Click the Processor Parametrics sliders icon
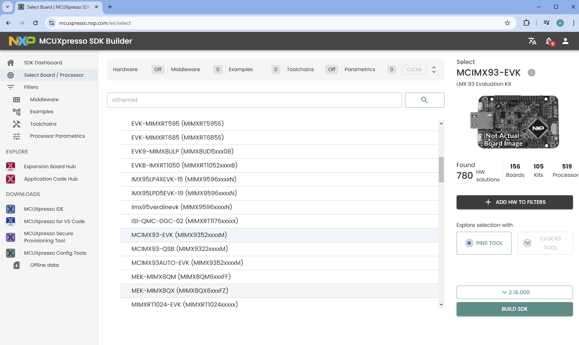Image resolution: width=579 pixels, height=345 pixels. pos(17,136)
